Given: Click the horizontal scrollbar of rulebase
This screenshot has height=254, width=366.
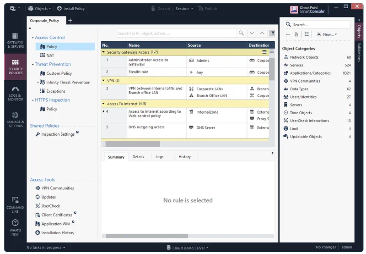Looking at the screenshot, I should [133, 144].
